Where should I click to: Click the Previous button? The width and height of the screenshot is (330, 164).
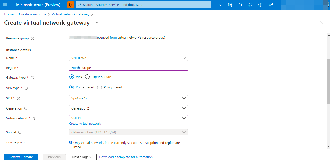[54, 157]
